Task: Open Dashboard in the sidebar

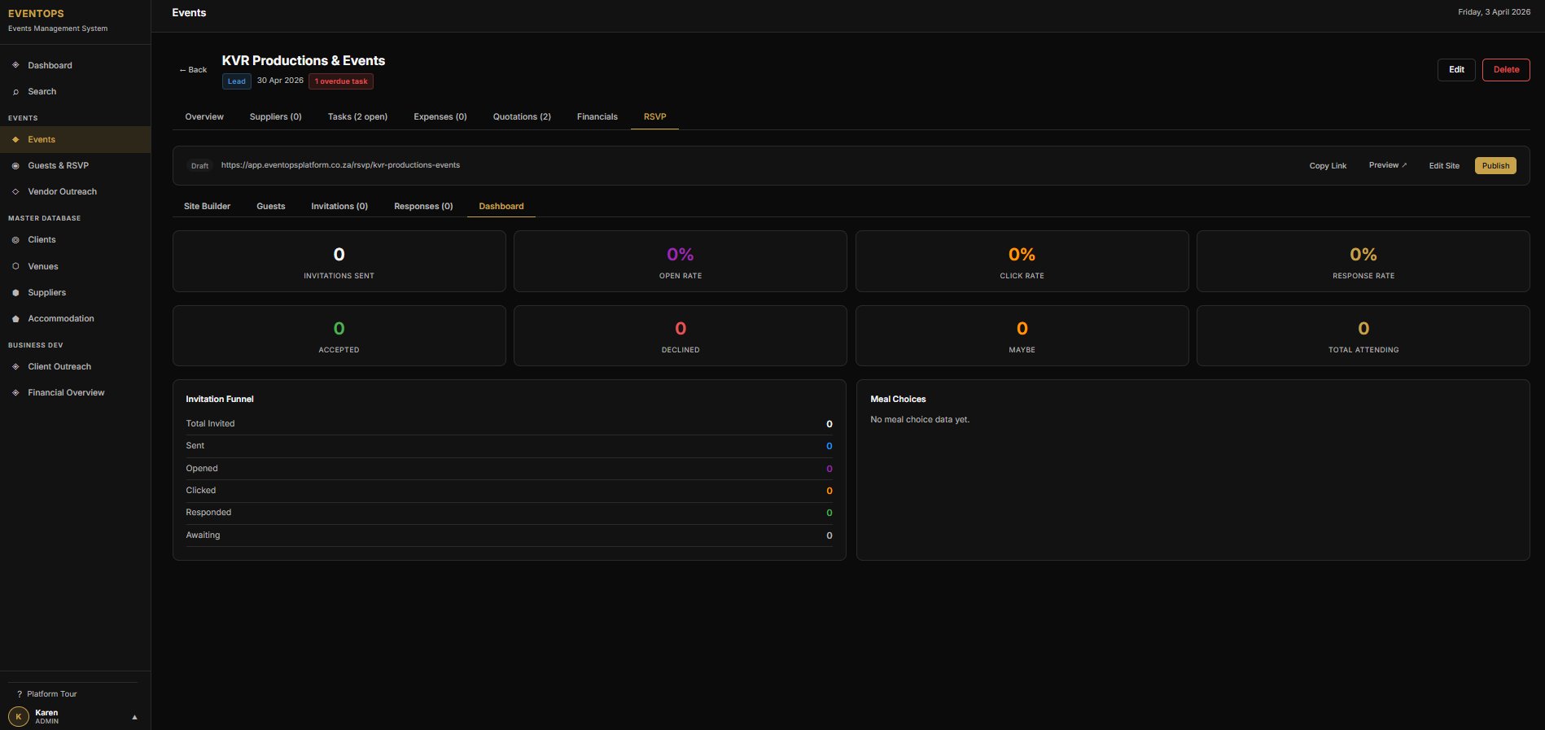Action: point(75,65)
